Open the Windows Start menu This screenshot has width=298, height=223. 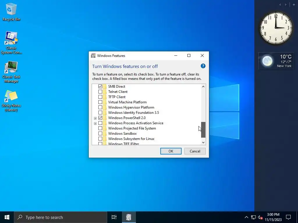[7, 217]
